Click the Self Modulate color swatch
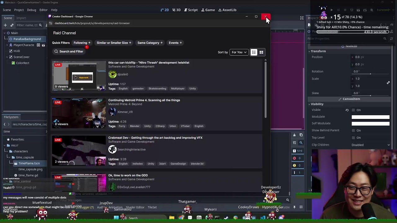The width and height of the screenshot is (397, 223). 370,124
